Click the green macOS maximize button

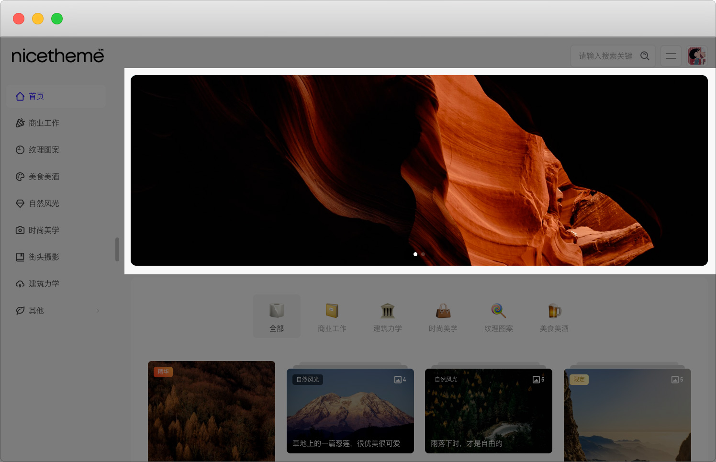pos(57,19)
